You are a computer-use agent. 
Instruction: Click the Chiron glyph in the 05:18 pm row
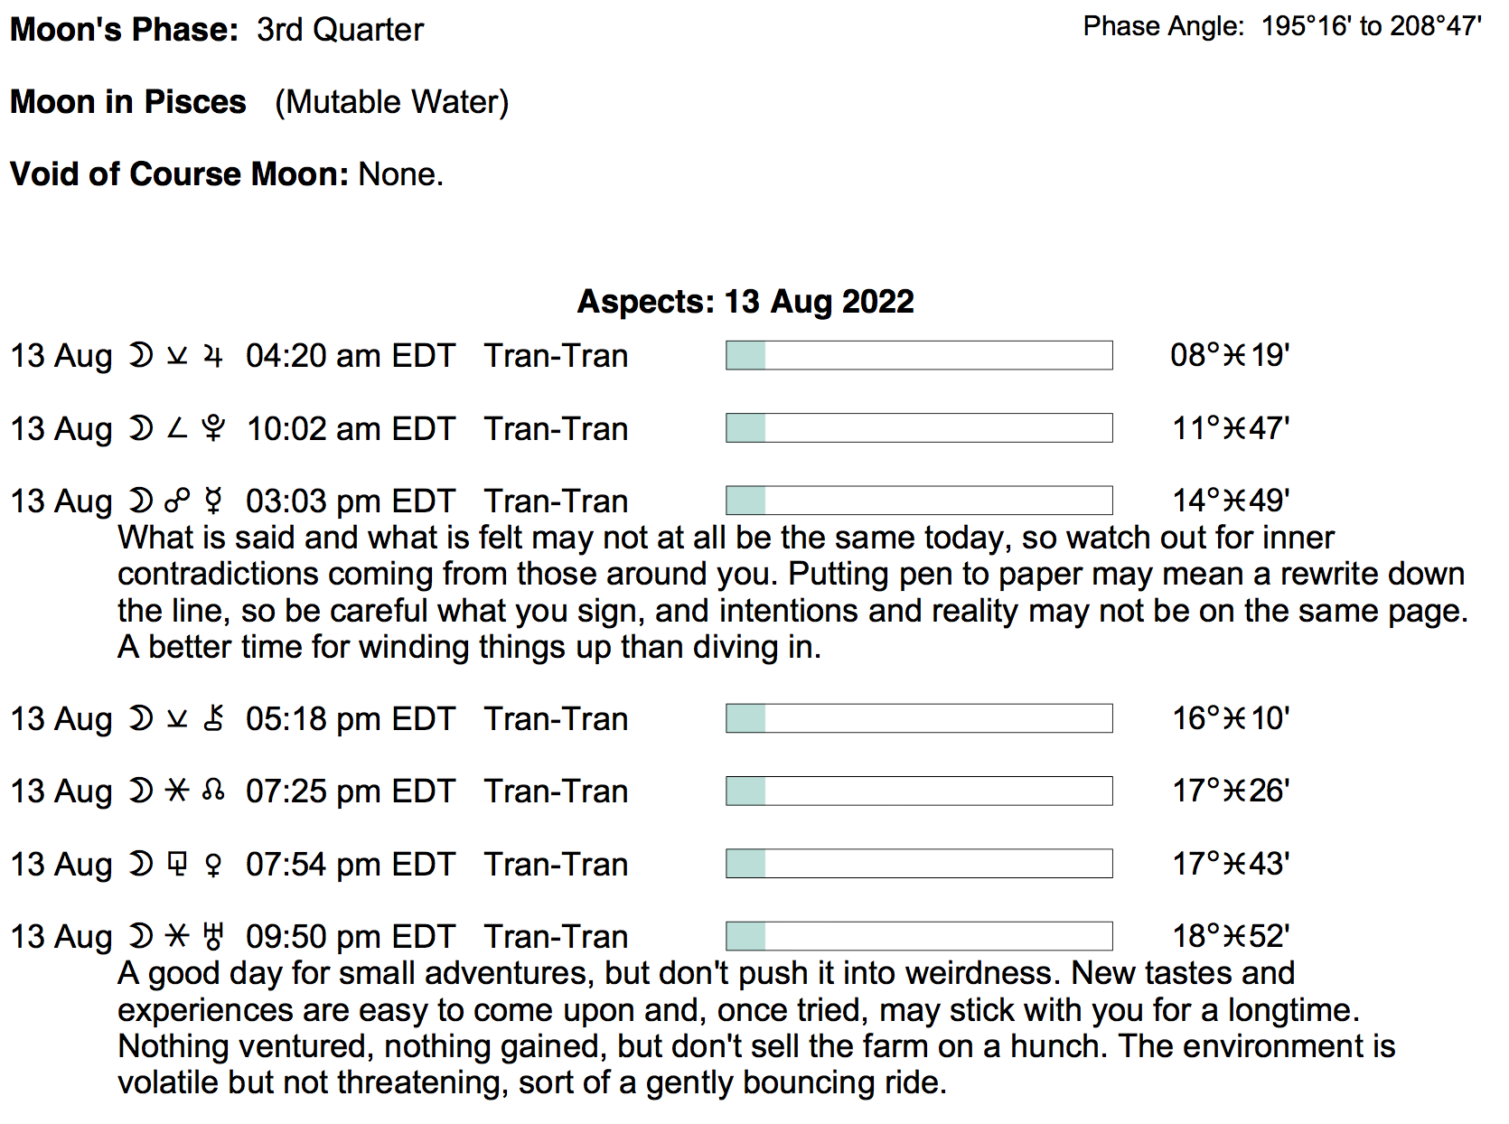213,719
